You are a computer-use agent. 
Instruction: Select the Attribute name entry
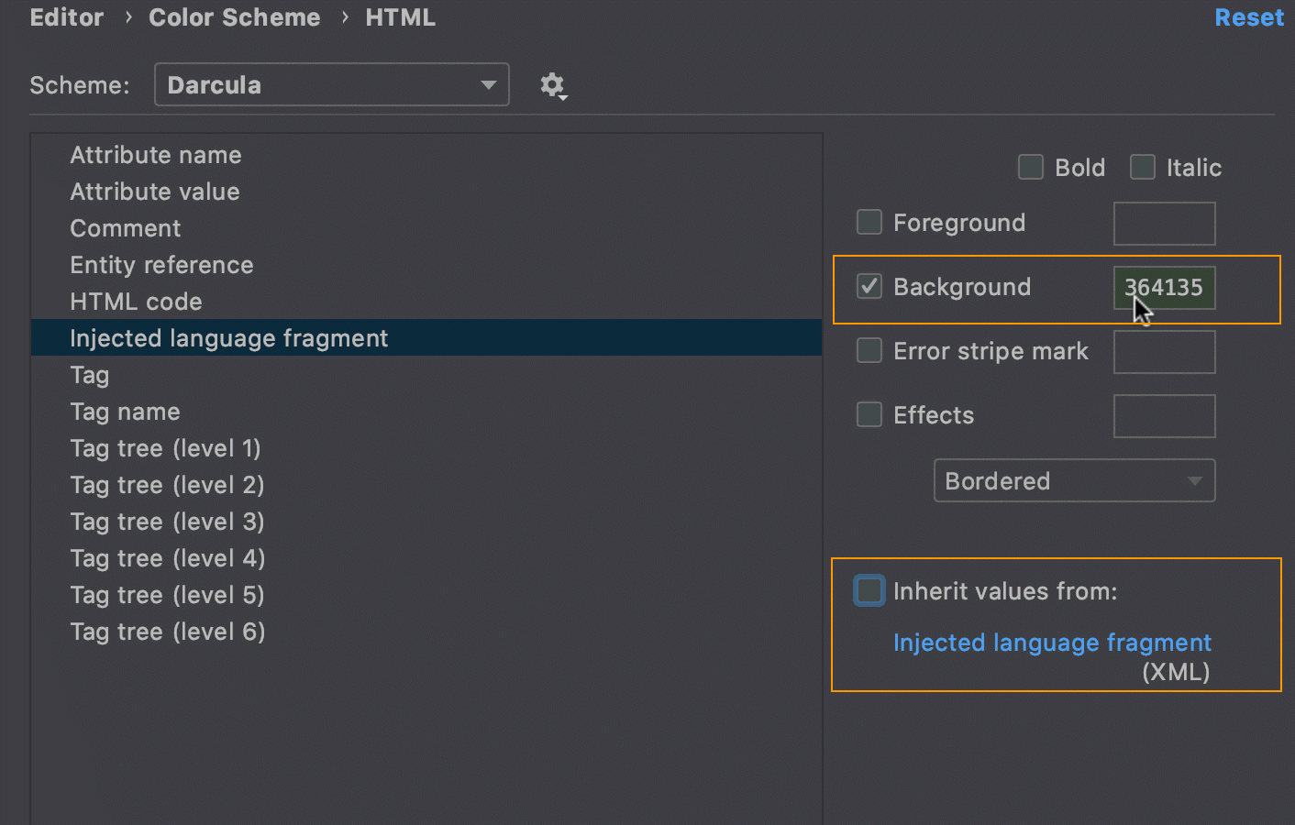click(156, 154)
